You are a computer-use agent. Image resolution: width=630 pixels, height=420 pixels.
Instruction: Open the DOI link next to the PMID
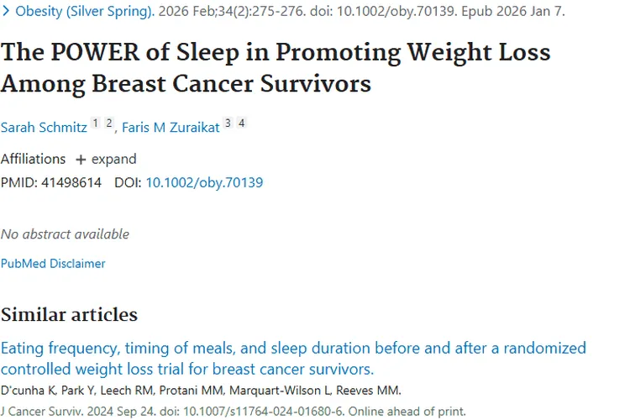pos(204,181)
